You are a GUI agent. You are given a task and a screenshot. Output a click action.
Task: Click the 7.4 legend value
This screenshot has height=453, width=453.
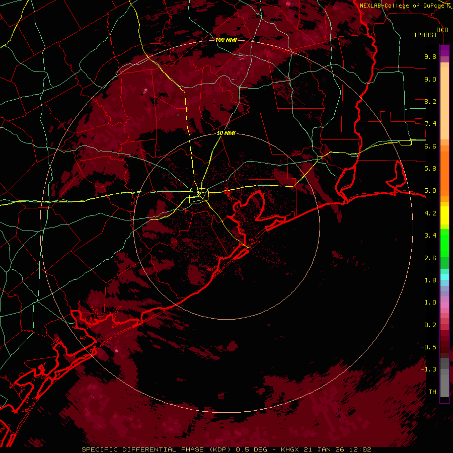pyautogui.click(x=430, y=124)
